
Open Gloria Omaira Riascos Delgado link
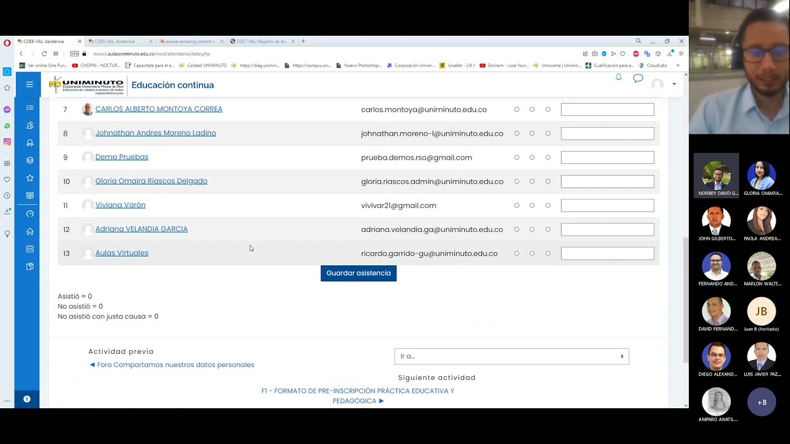pyautogui.click(x=151, y=181)
